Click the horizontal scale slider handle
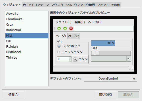 point(95,53)
